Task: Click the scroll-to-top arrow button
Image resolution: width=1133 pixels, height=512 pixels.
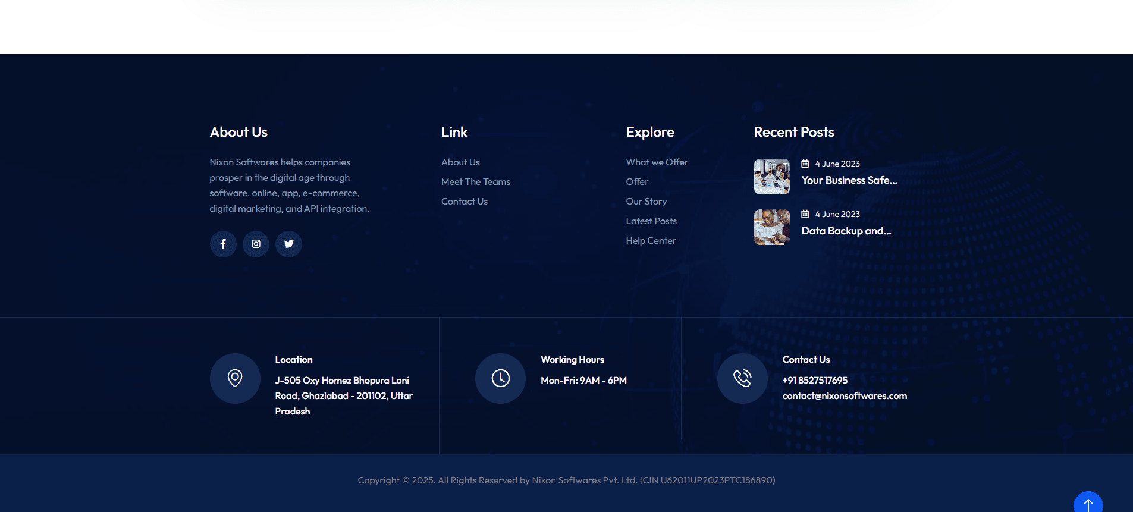Action: (1088, 502)
